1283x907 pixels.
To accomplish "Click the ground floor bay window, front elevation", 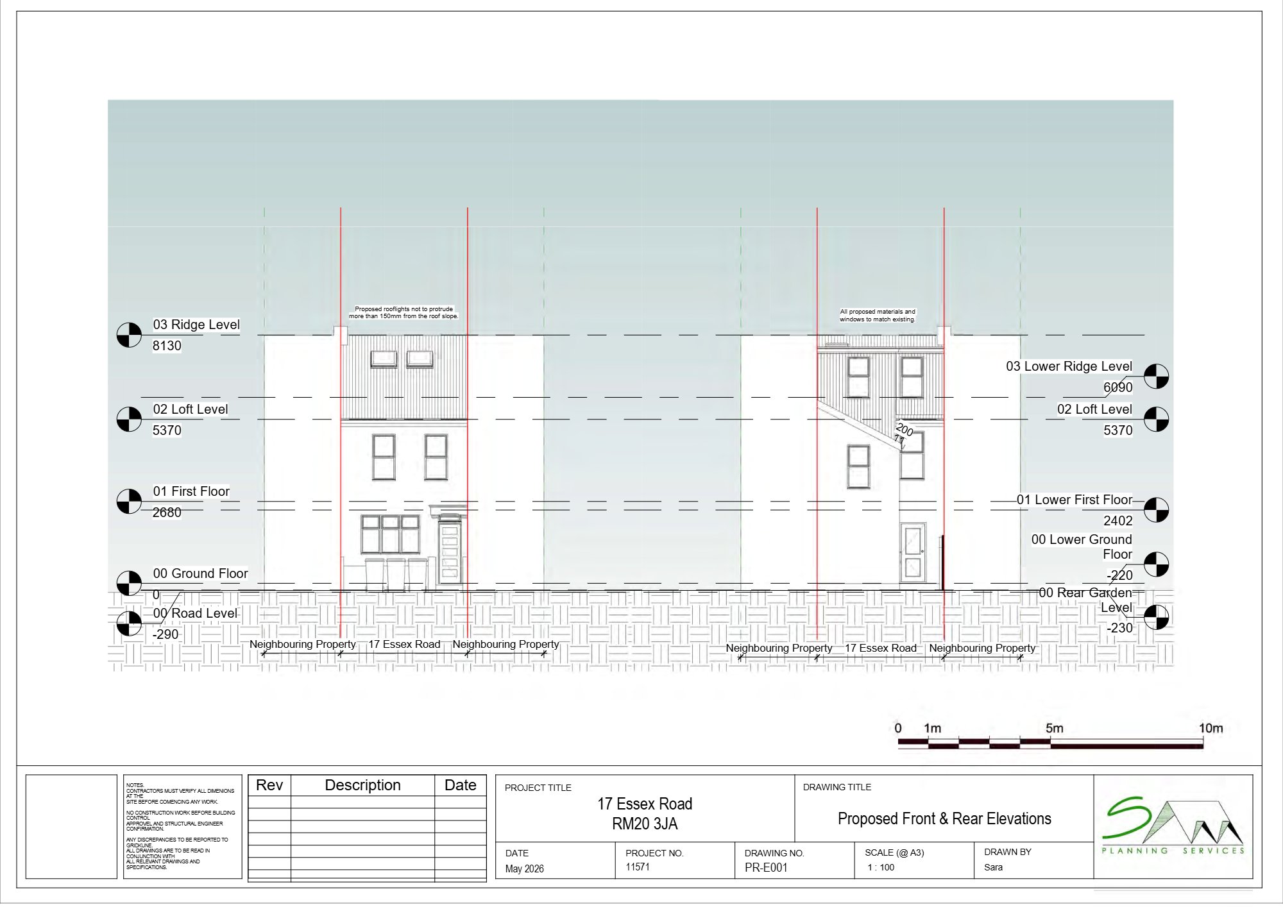I will pyautogui.click(x=390, y=534).
